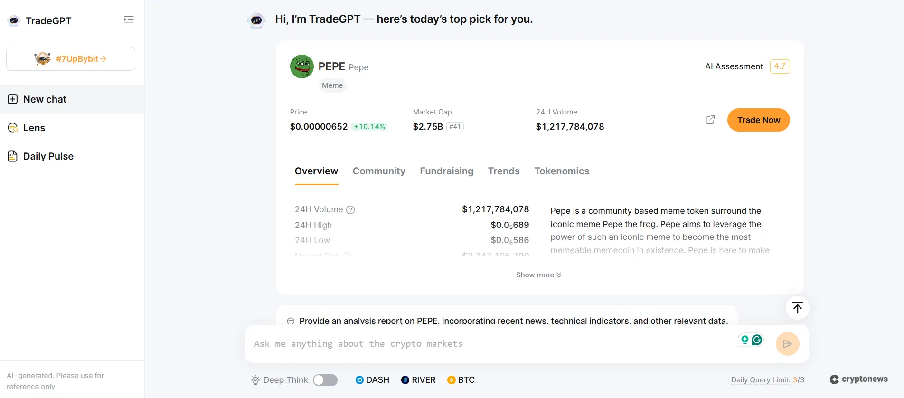Click the send paper-plane icon
Screen dimensions: 904x398
(x=788, y=343)
